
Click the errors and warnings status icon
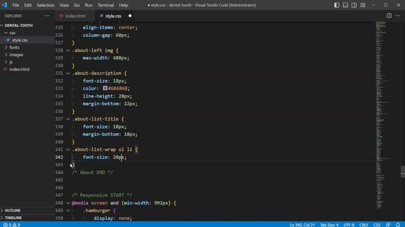tap(11, 224)
